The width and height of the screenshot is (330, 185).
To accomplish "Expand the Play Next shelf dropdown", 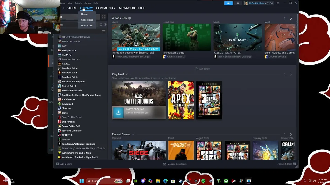I will (126, 74).
